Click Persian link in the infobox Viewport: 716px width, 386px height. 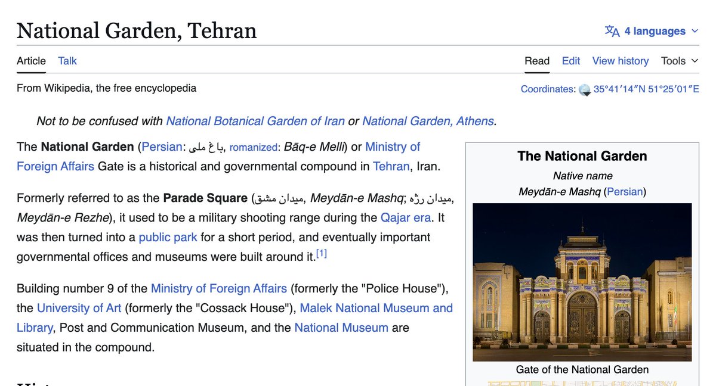click(625, 192)
